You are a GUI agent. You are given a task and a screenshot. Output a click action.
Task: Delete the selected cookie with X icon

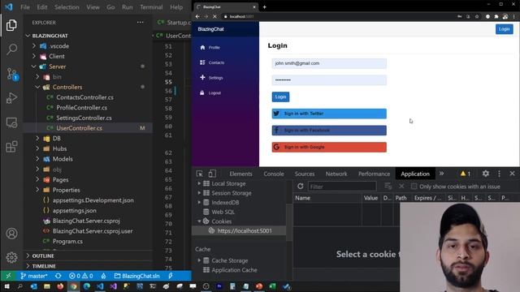coord(401,186)
